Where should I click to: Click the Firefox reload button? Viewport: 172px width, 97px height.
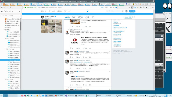[8, 7]
